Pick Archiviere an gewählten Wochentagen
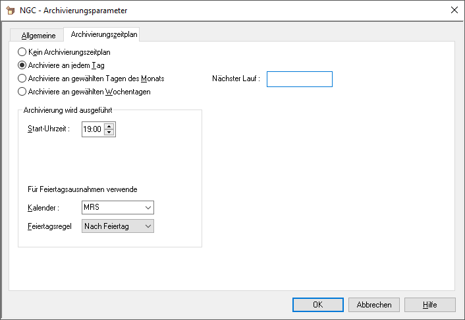The width and height of the screenshot is (465, 320). [x=22, y=92]
